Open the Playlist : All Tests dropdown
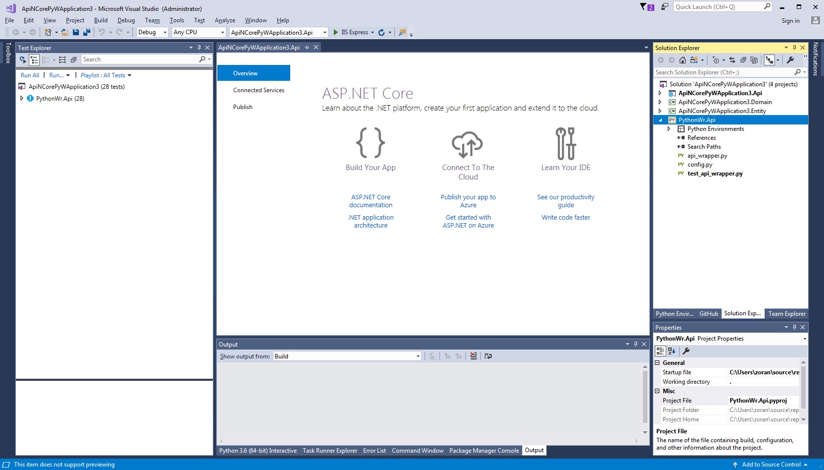Screen dimensions: 824x470 [106, 75]
